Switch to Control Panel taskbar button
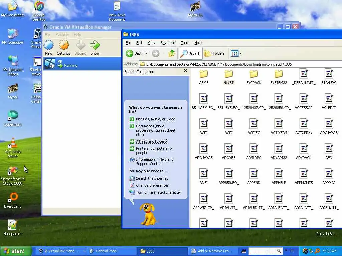 pos(112,251)
